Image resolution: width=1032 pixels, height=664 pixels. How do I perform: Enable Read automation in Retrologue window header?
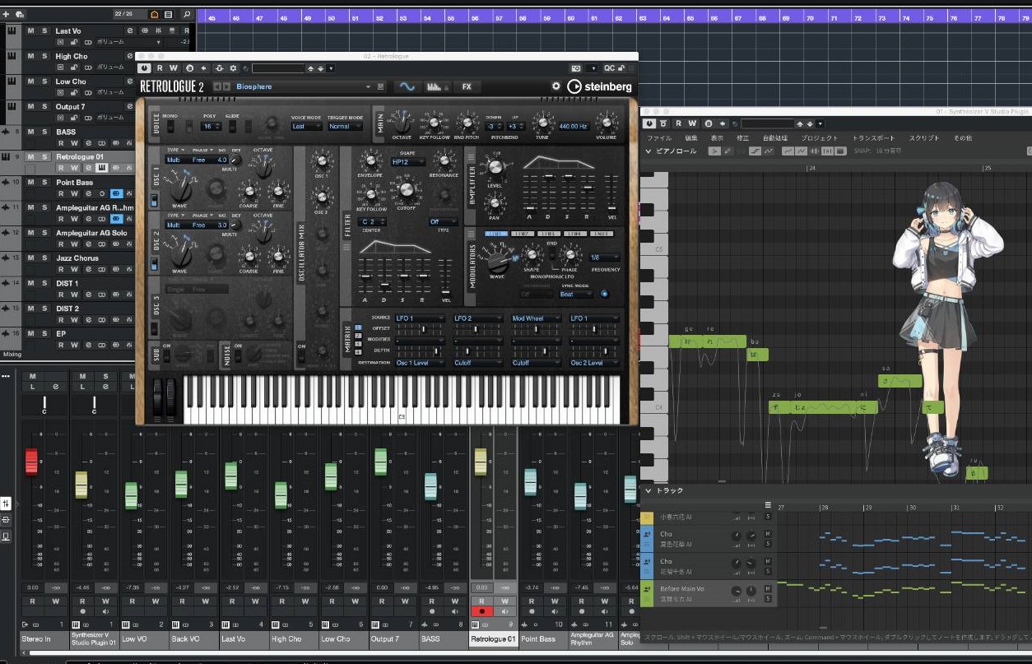coord(160,68)
